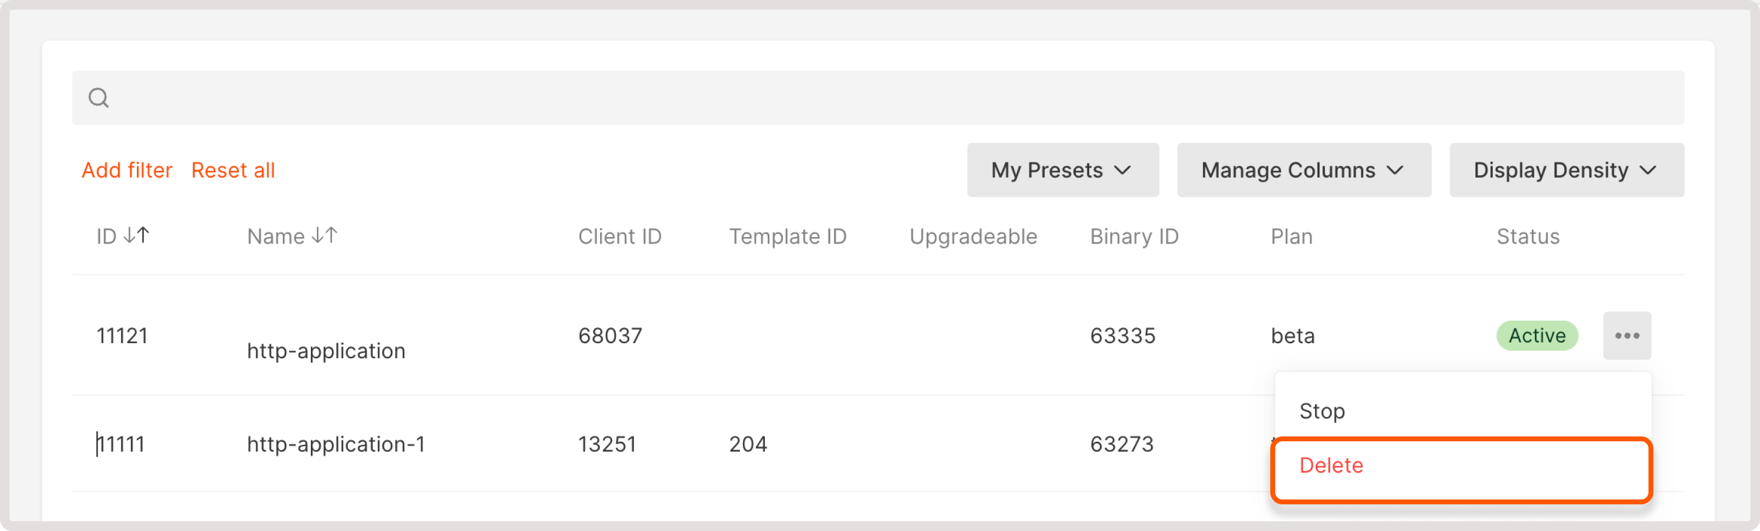The height and width of the screenshot is (531, 1760).
Task: Expand the Display Density dropdown
Action: pyautogui.click(x=1565, y=170)
